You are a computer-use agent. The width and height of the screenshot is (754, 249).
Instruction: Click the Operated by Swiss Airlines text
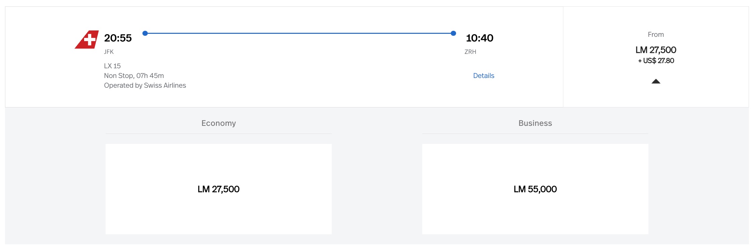tap(145, 85)
